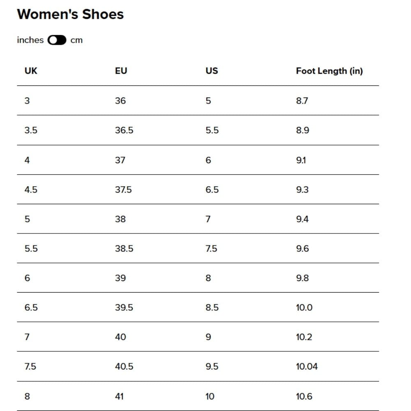Select the EU size 38 cell
This screenshot has height=411, width=411.
120,219
